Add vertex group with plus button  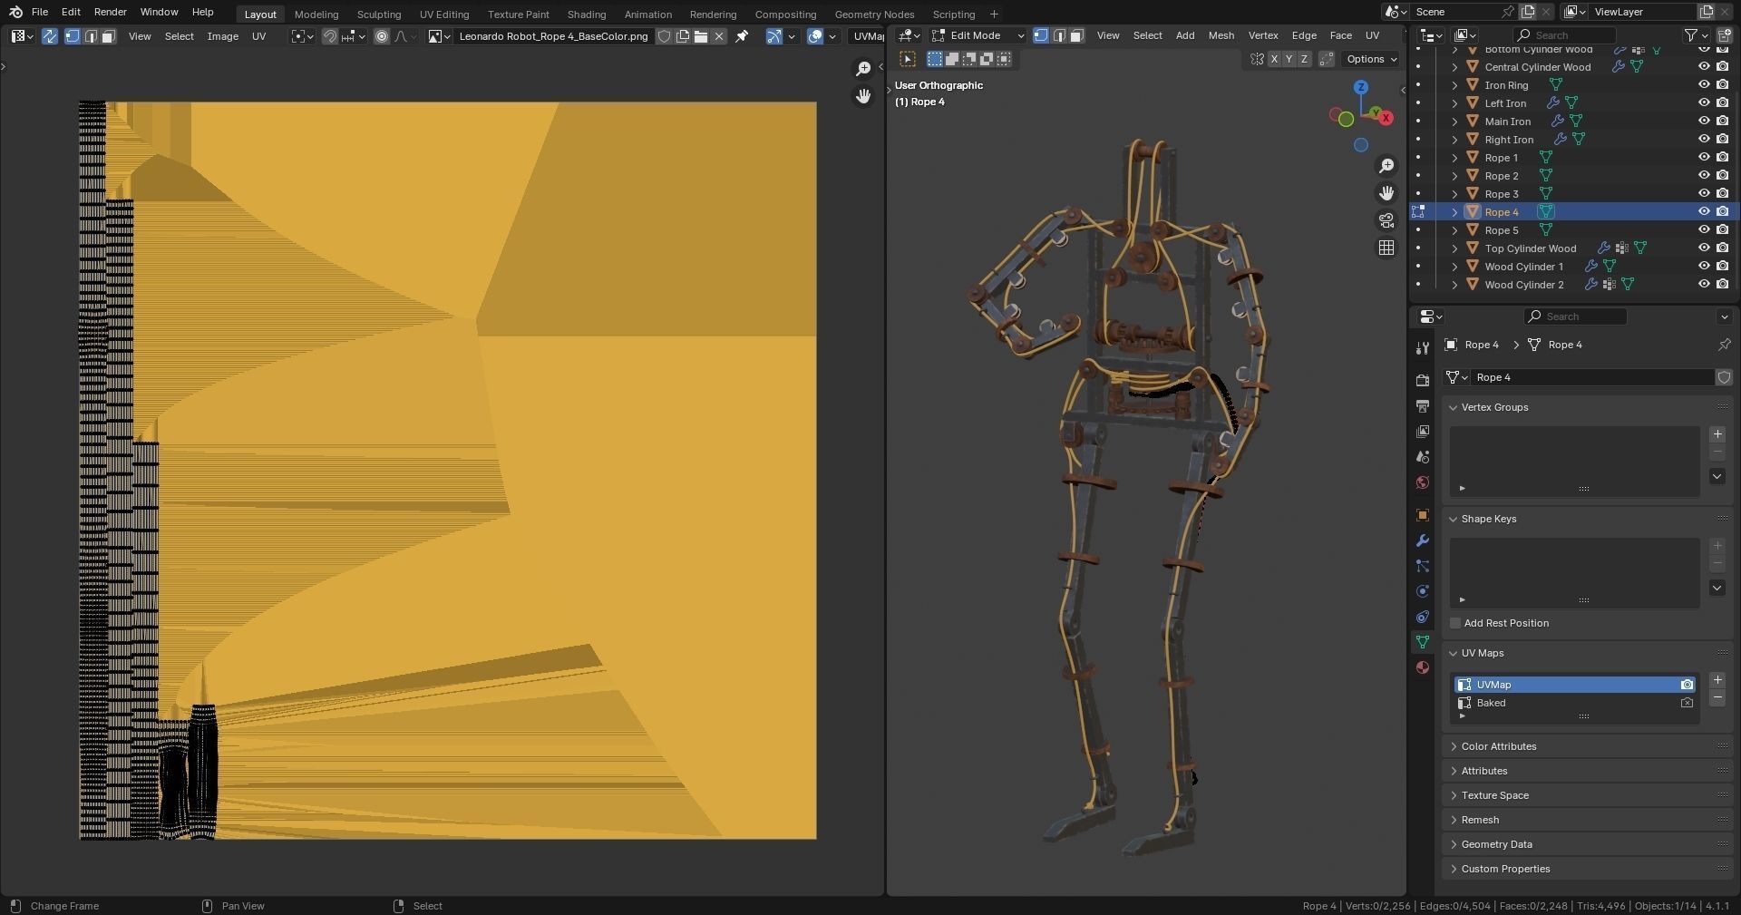(x=1717, y=434)
